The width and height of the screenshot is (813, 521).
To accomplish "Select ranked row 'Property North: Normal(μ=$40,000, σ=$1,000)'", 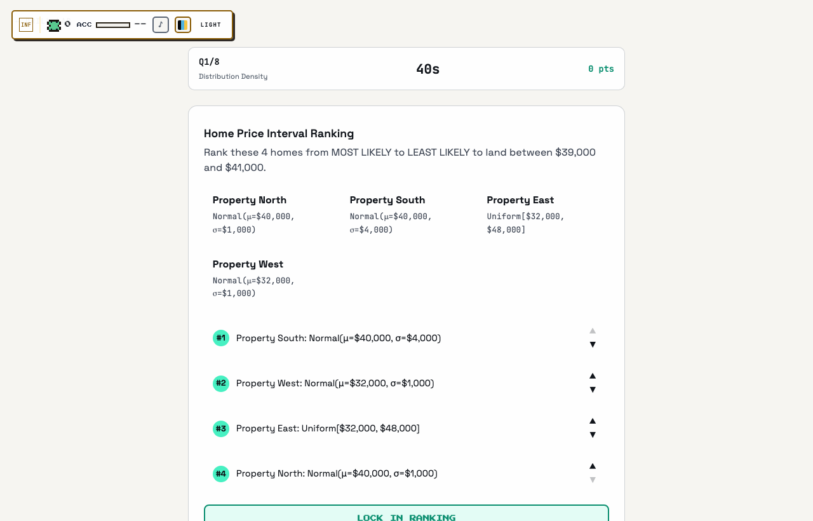I will tap(406, 473).
